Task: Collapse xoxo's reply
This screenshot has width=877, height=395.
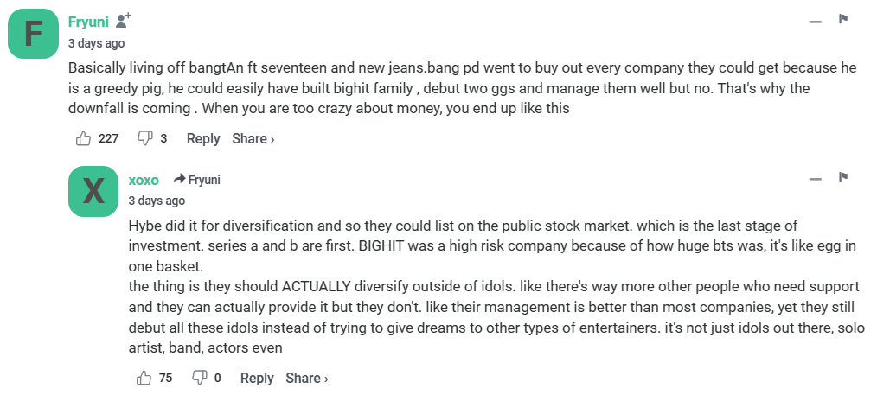Action: (x=815, y=180)
